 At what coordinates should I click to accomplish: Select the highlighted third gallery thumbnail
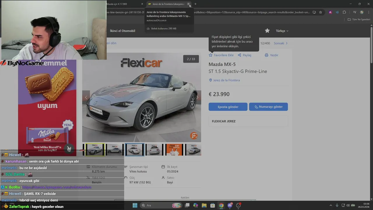click(x=135, y=150)
